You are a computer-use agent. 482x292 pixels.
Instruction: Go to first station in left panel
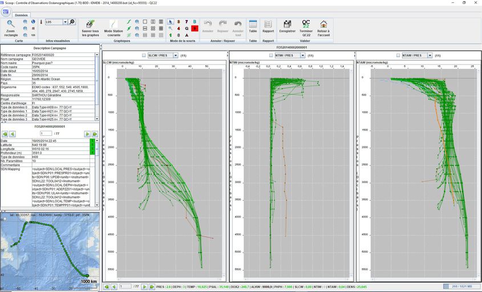5,134
